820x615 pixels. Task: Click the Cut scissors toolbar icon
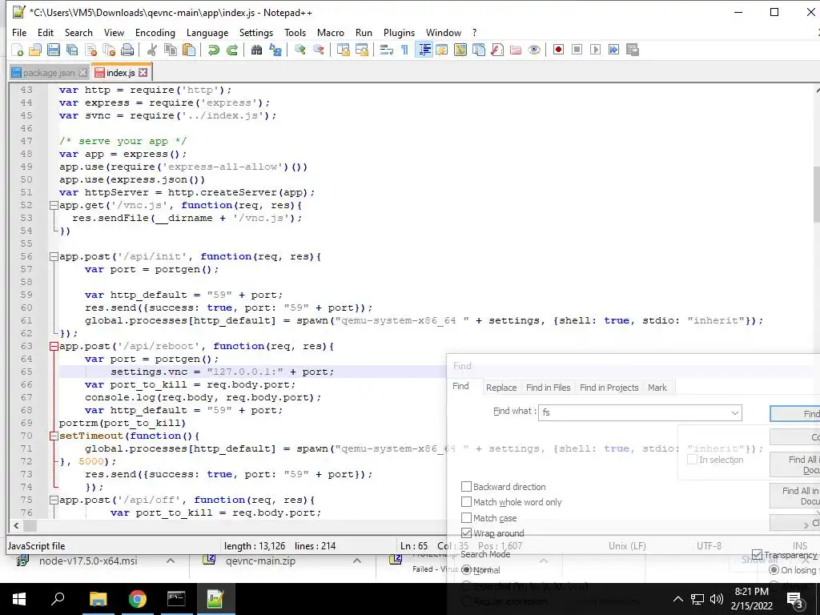click(152, 50)
